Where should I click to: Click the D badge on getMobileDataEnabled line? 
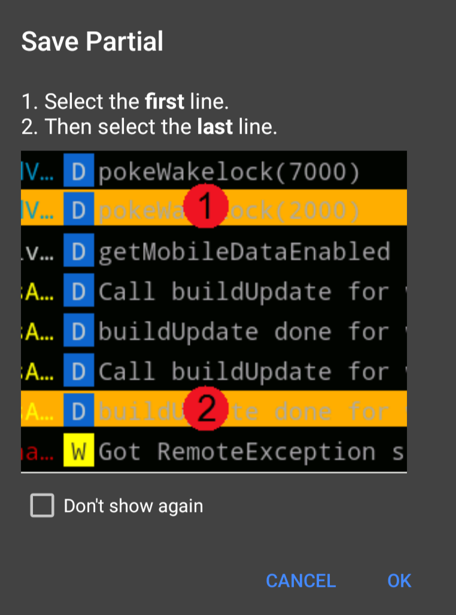(x=78, y=252)
